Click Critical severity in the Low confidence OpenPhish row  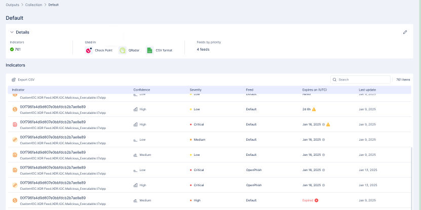tap(199, 170)
